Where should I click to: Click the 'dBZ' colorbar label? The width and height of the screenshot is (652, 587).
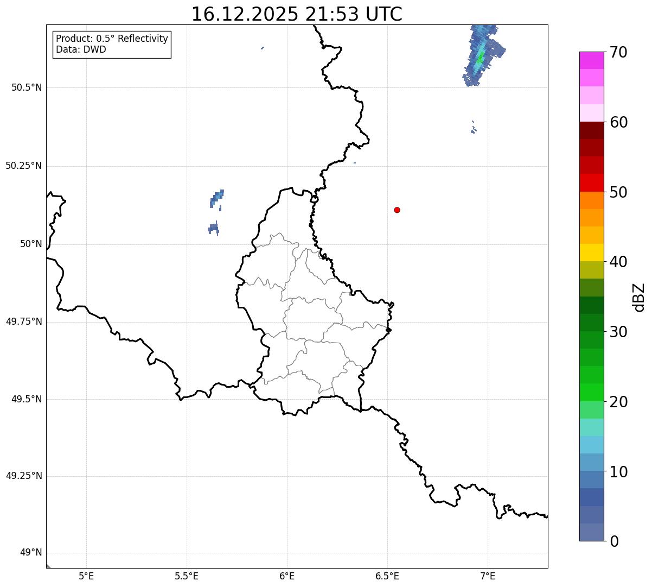(x=639, y=297)
